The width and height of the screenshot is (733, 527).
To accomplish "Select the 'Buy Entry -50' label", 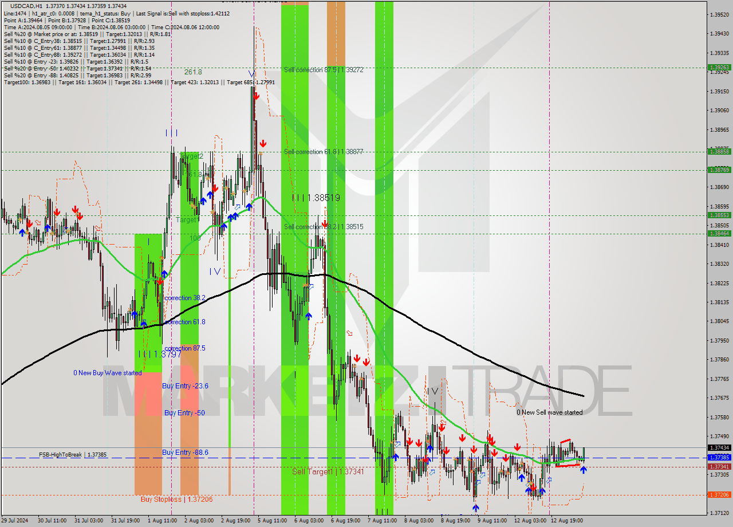I will coord(185,413).
